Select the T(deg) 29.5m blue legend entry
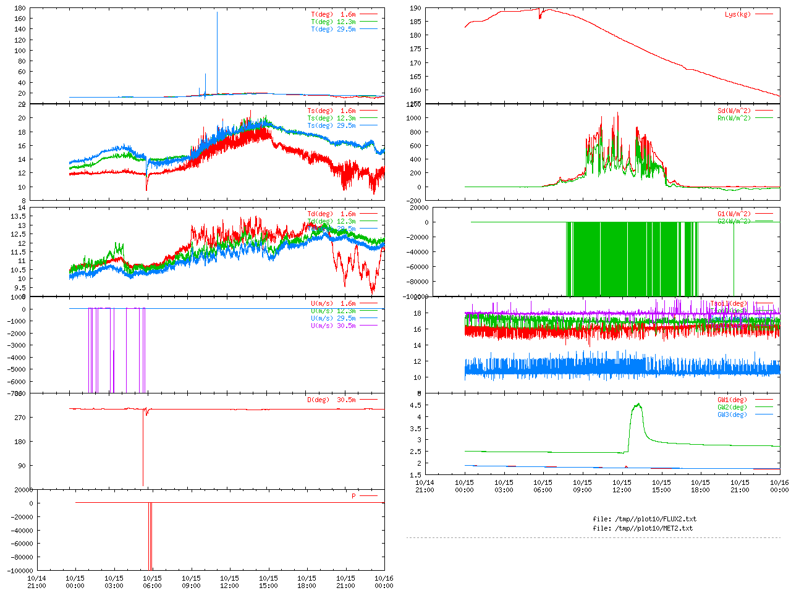 (334, 29)
